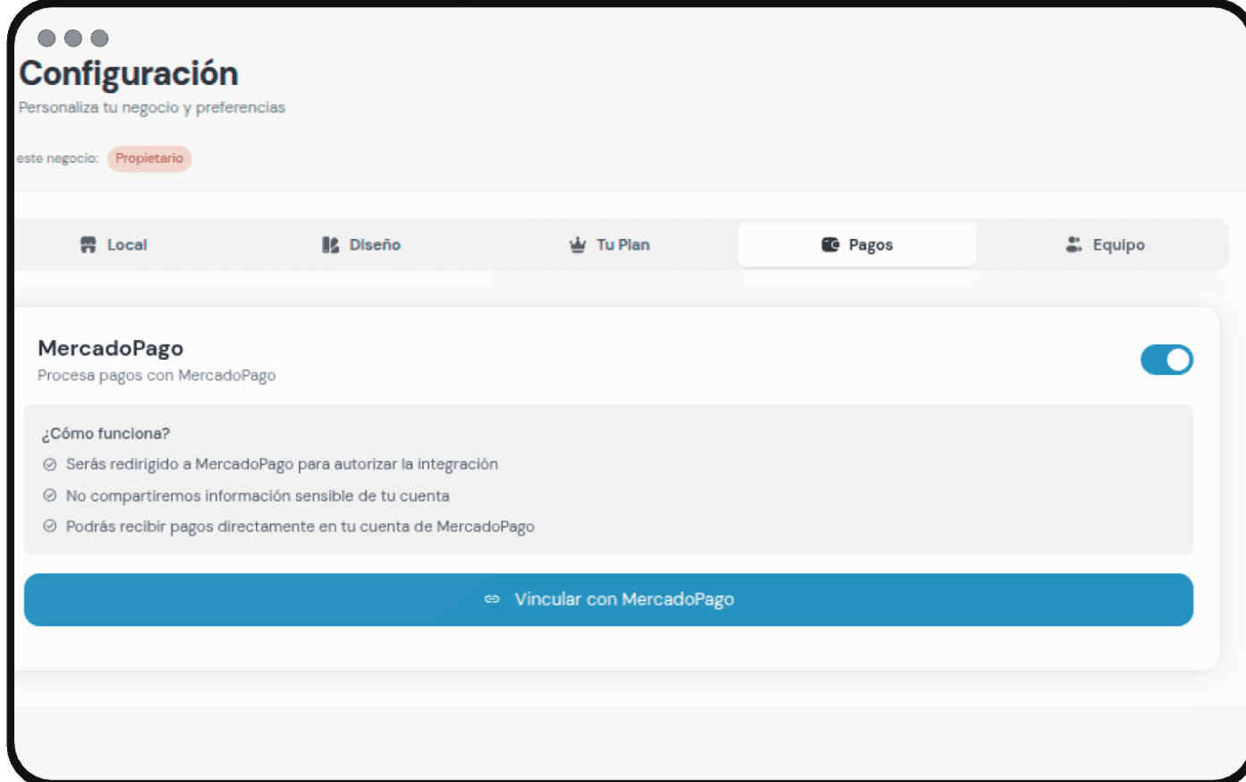
Task: Open the Local tab
Action: [x=114, y=245]
